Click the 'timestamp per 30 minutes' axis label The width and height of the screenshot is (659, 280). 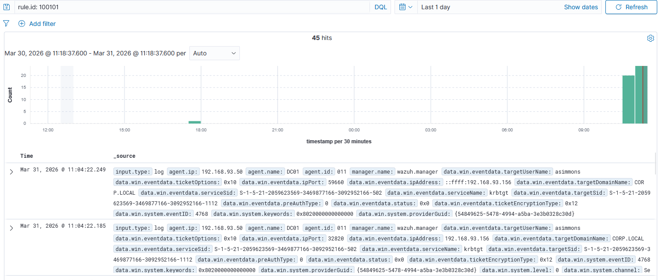pyautogui.click(x=339, y=142)
